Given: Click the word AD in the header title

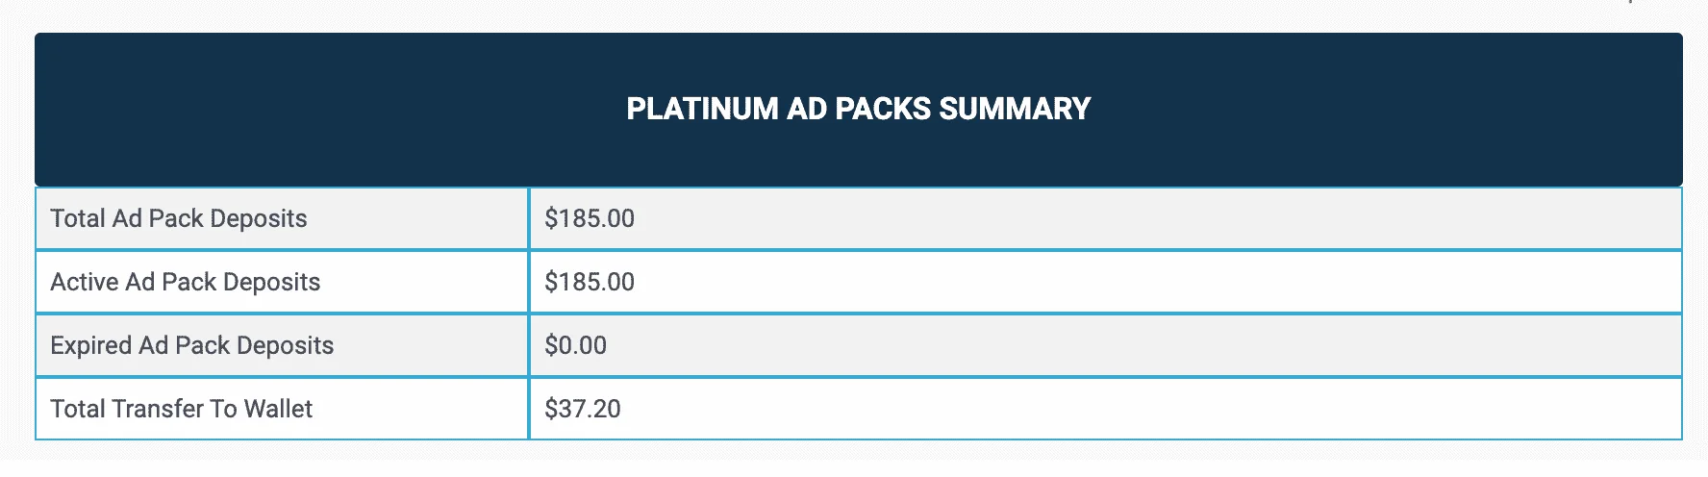Looking at the screenshot, I should [x=807, y=109].
